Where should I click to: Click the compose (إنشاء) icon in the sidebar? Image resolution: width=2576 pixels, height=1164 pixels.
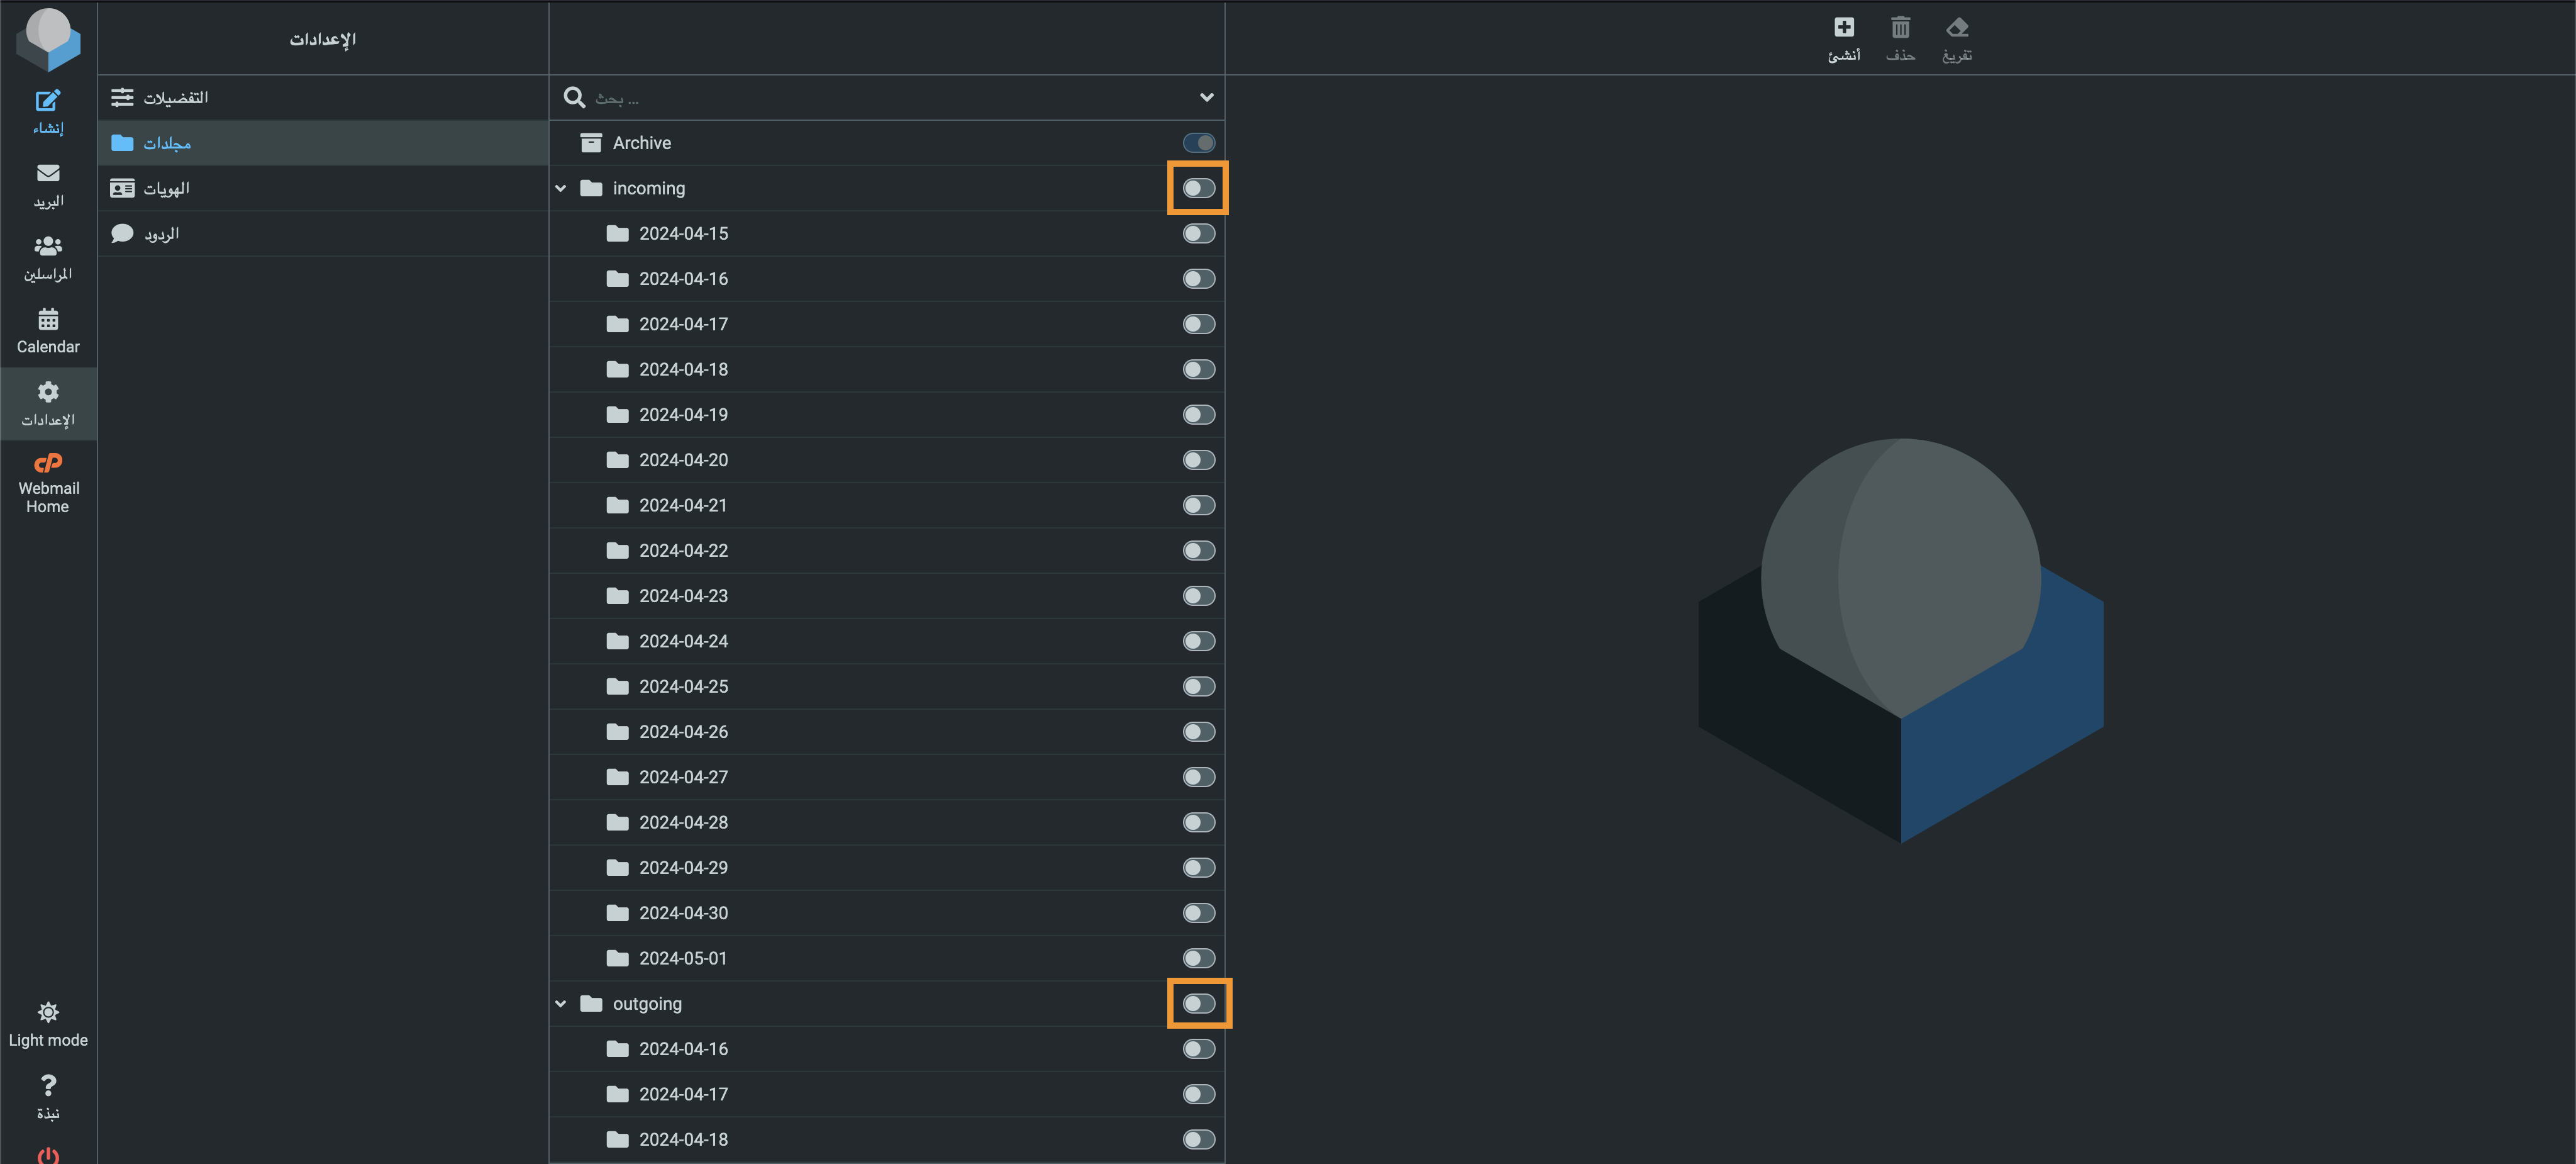(x=48, y=101)
